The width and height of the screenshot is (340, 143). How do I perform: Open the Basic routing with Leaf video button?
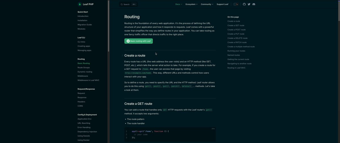[x=139, y=41]
